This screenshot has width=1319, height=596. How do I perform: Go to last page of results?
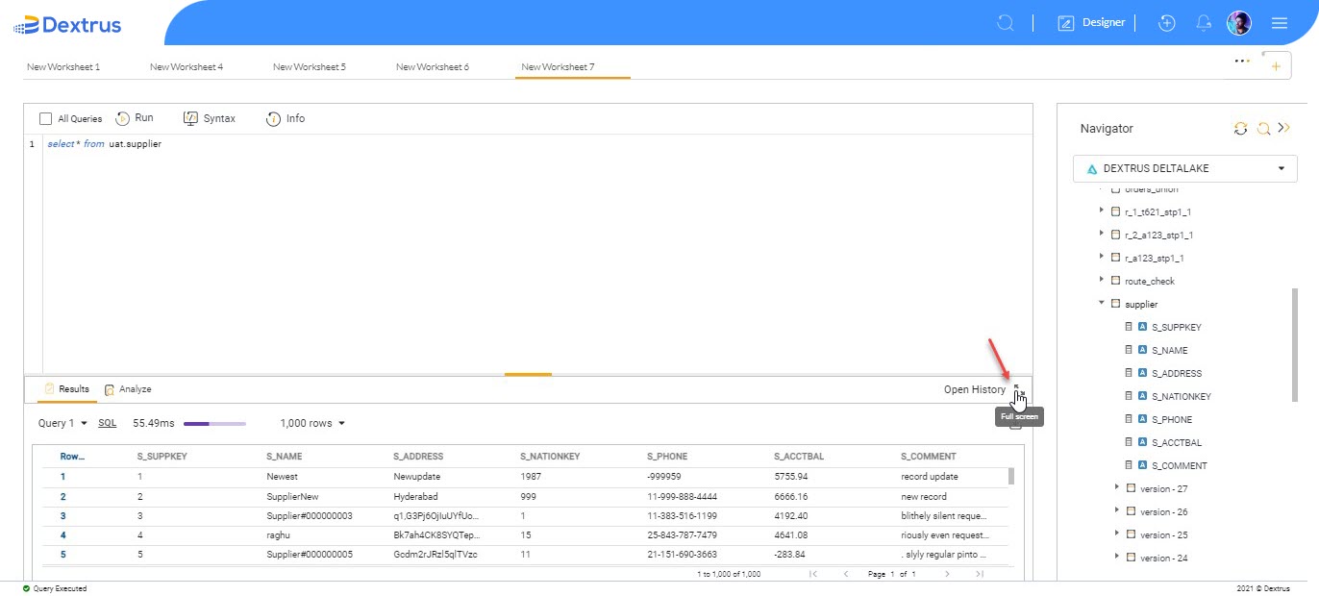pos(979,574)
